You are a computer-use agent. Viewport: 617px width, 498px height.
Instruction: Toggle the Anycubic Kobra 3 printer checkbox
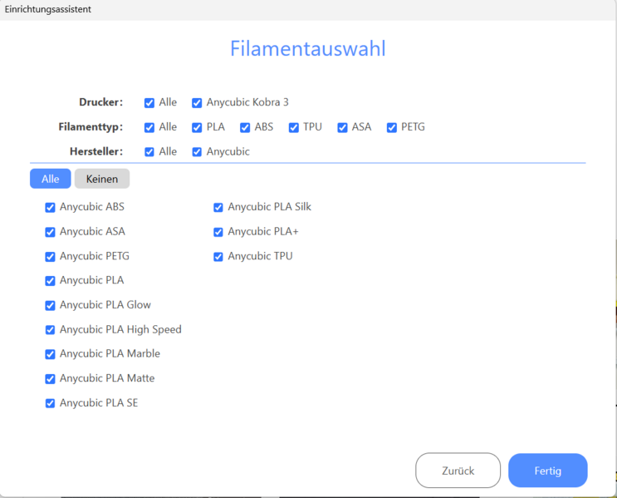pyautogui.click(x=197, y=103)
